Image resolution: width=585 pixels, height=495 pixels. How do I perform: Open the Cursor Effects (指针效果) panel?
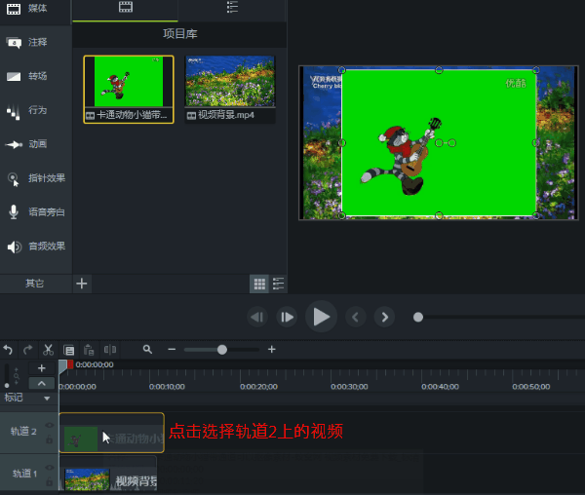pyautogui.click(x=35, y=178)
